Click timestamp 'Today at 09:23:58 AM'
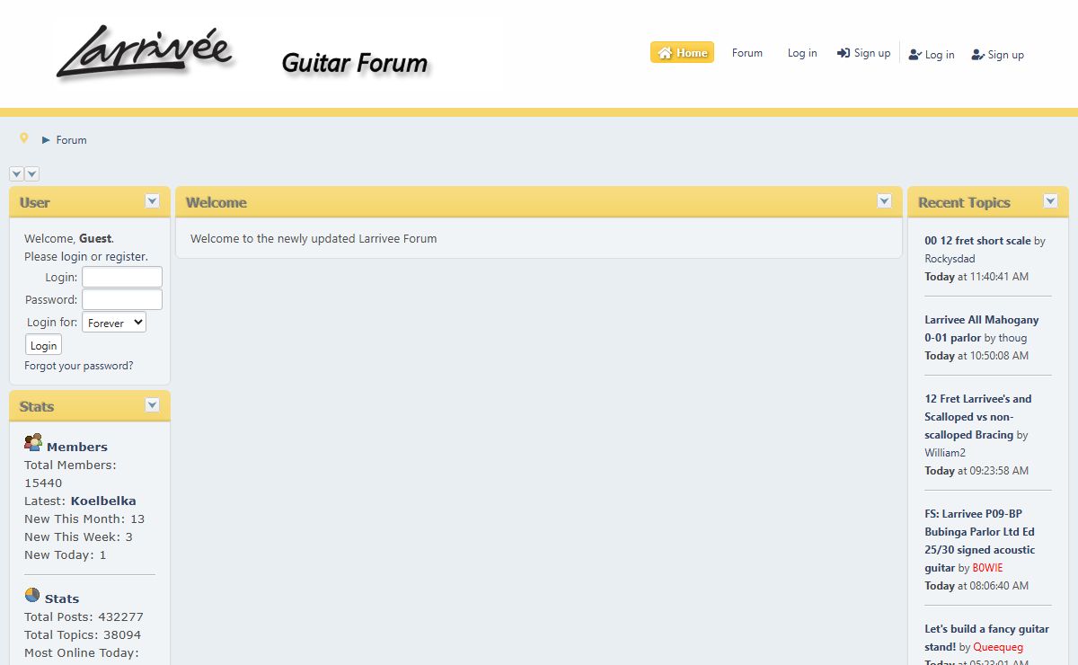Image resolution: width=1078 pixels, height=665 pixels. (976, 471)
